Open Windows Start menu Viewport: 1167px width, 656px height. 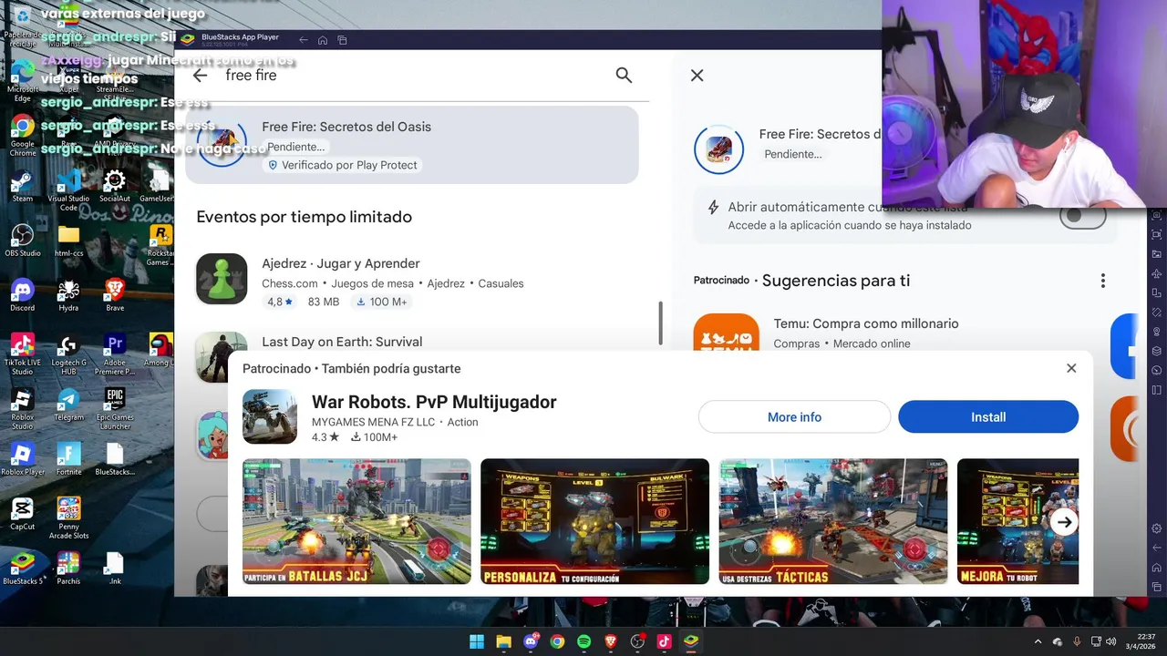tap(477, 641)
